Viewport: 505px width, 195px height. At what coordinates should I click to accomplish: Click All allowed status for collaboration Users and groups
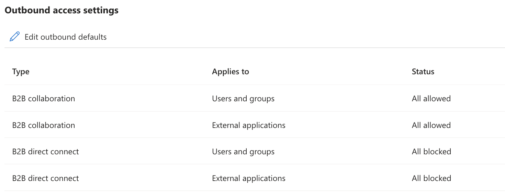[x=431, y=99]
